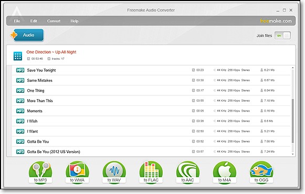Click MP3 icon next to I Want

(x=20, y=131)
